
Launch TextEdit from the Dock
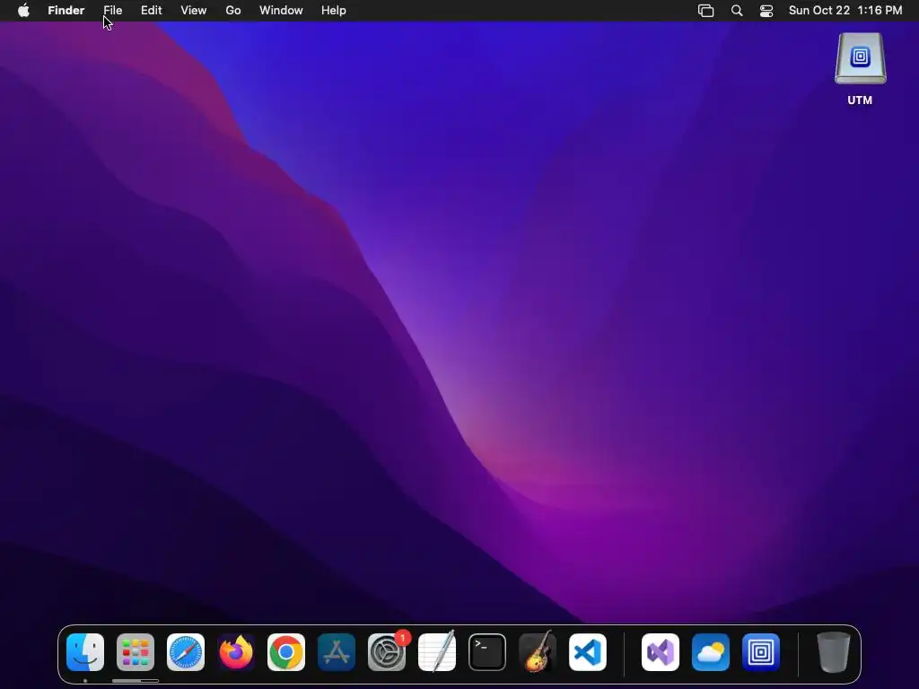(x=437, y=652)
